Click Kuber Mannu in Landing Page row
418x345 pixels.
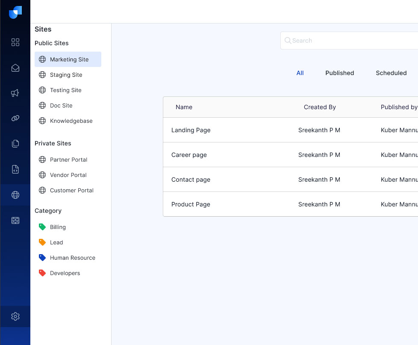[x=399, y=130]
